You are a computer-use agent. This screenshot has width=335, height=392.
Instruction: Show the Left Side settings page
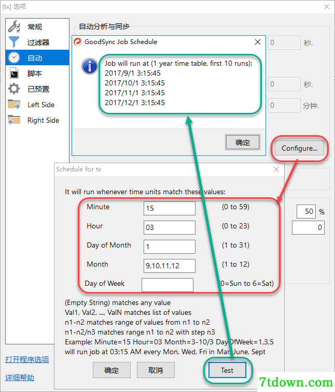(x=37, y=105)
